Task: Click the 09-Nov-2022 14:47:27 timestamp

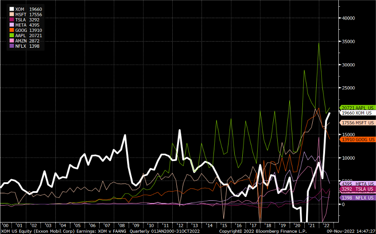Action: coord(352,231)
